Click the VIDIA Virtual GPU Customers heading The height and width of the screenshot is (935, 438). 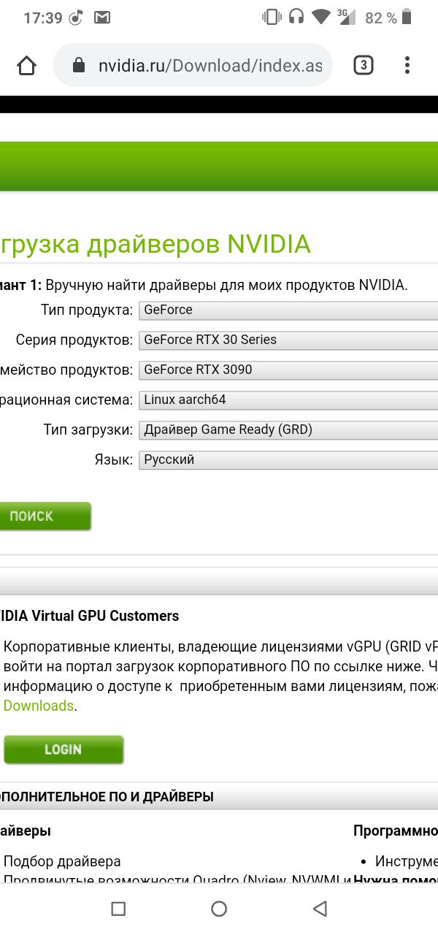[x=89, y=616]
